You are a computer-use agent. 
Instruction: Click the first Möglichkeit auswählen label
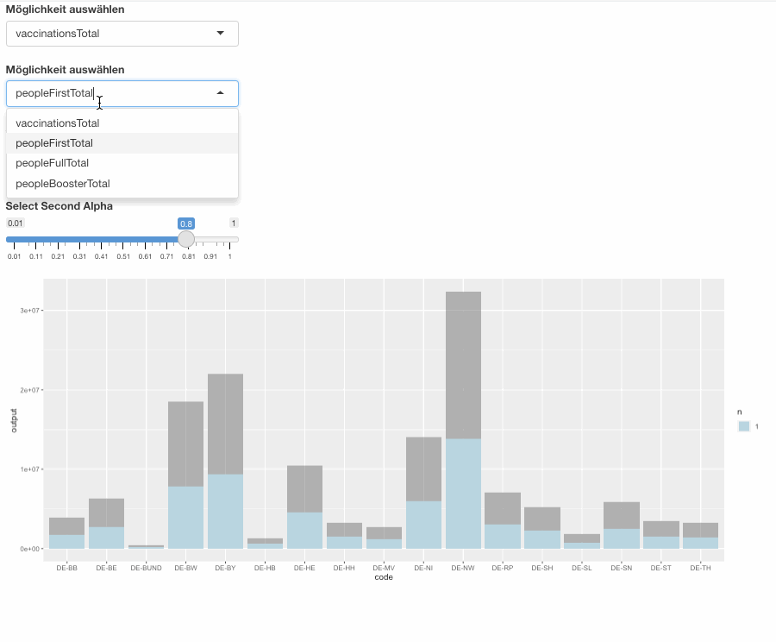pos(65,9)
